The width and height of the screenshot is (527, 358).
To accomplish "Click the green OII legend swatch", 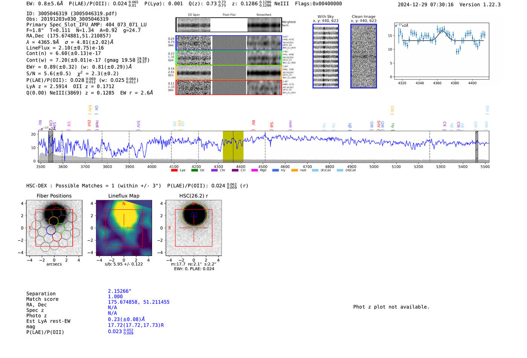I will 194,170.
